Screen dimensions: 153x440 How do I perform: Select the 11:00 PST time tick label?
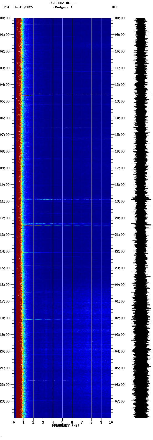point(5,201)
